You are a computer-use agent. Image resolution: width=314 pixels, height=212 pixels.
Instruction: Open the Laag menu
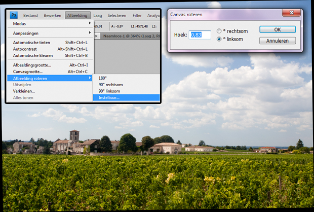pyautogui.click(x=98, y=15)
